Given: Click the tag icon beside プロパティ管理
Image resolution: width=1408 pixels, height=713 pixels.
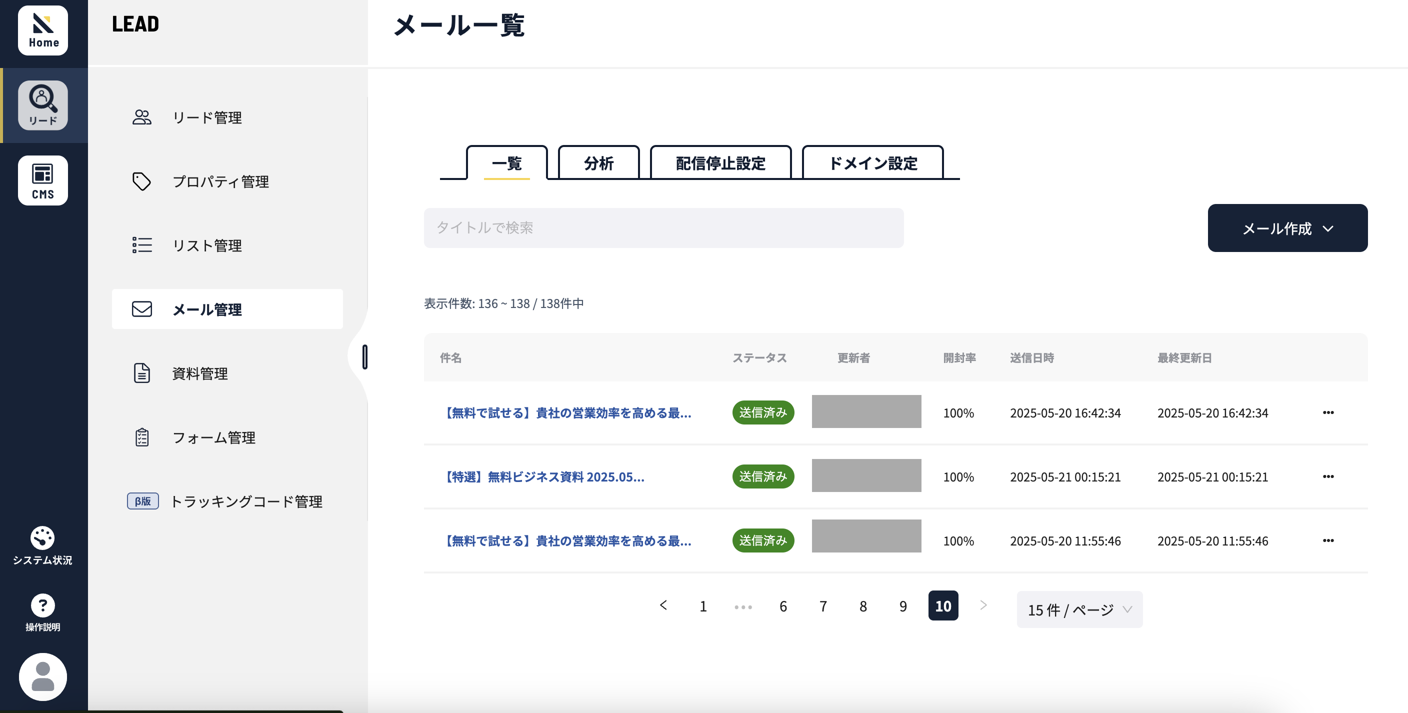Looking at the screenshot, I should [142, 181].
